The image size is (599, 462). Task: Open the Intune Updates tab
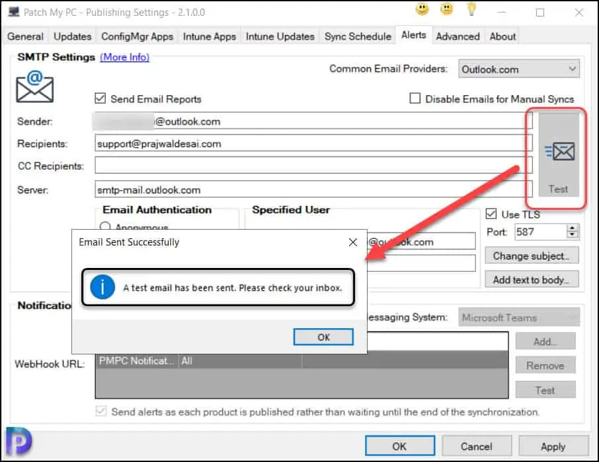coord(280,36)
